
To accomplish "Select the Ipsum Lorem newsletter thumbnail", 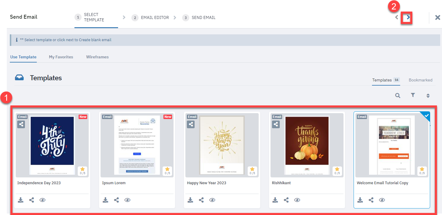I will [137, 145].
